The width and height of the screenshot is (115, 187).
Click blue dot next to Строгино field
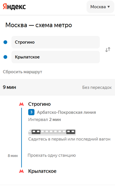[x=5, y=42]
